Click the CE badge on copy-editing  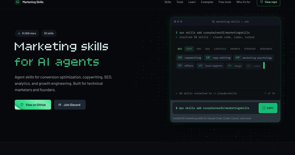tap(208, 58)
